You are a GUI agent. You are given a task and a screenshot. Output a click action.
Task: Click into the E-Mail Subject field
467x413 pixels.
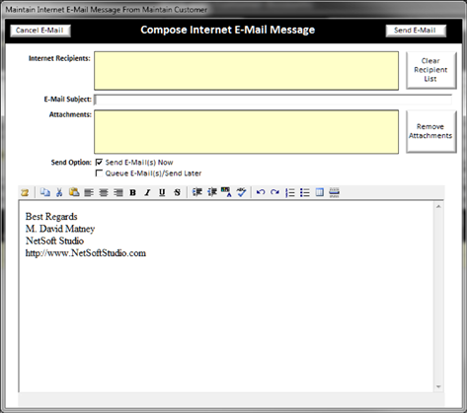click(x=272, y=100)
